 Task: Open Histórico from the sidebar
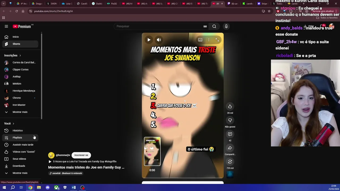(20, 131)
